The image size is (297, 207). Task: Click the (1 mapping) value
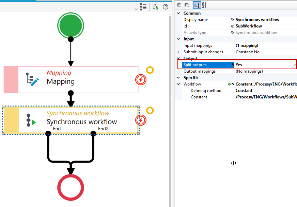coord(247,45)
